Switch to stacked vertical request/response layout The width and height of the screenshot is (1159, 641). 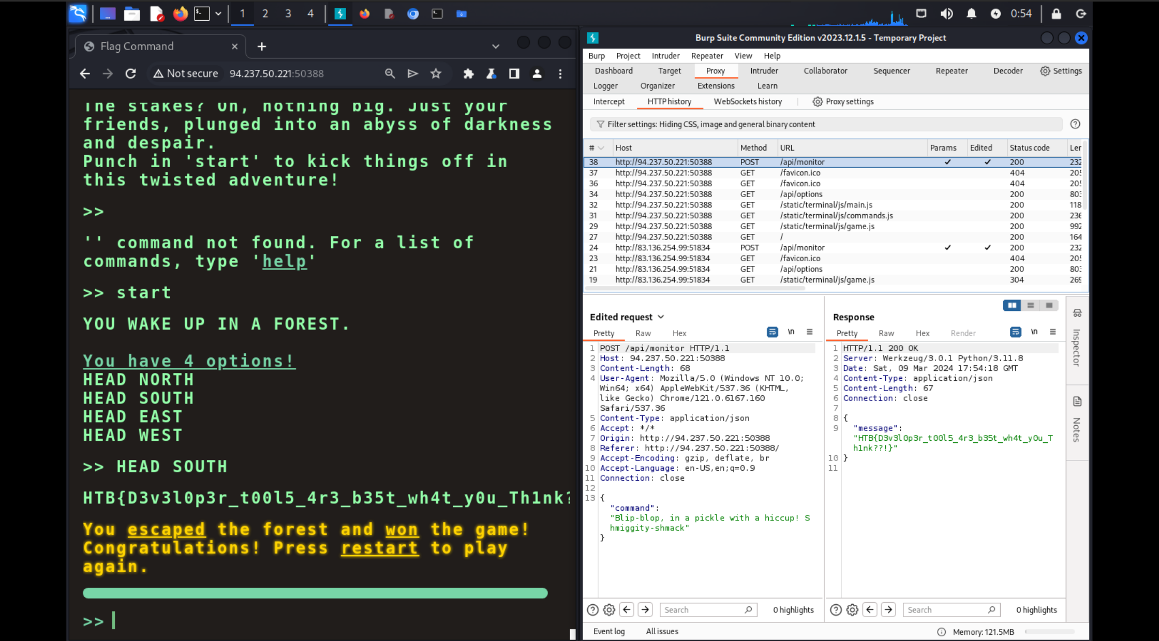click(x=1031, y=305)
